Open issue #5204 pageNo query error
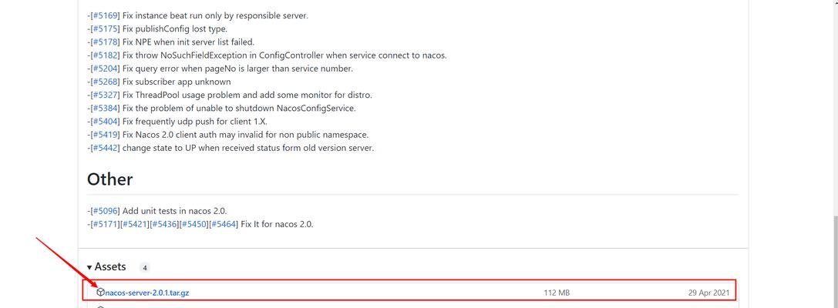Viewport: 838px width, 308px height. (x=105, y=69)
